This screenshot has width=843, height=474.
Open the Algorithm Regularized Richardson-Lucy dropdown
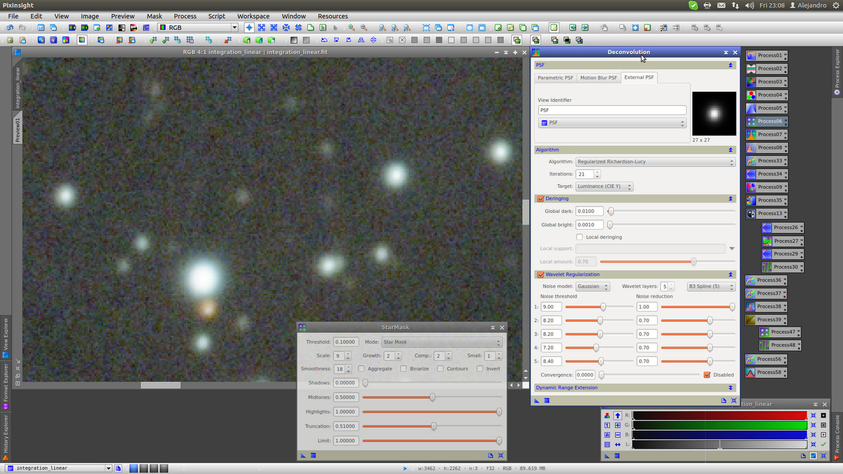coord(655,162)
